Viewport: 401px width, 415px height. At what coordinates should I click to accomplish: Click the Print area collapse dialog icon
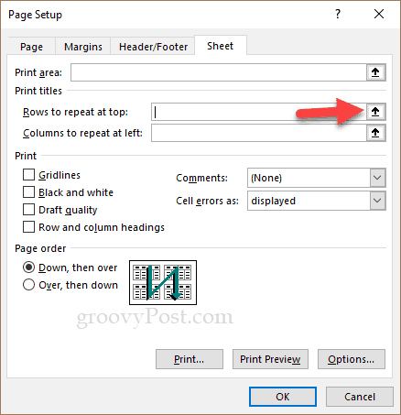375,72
